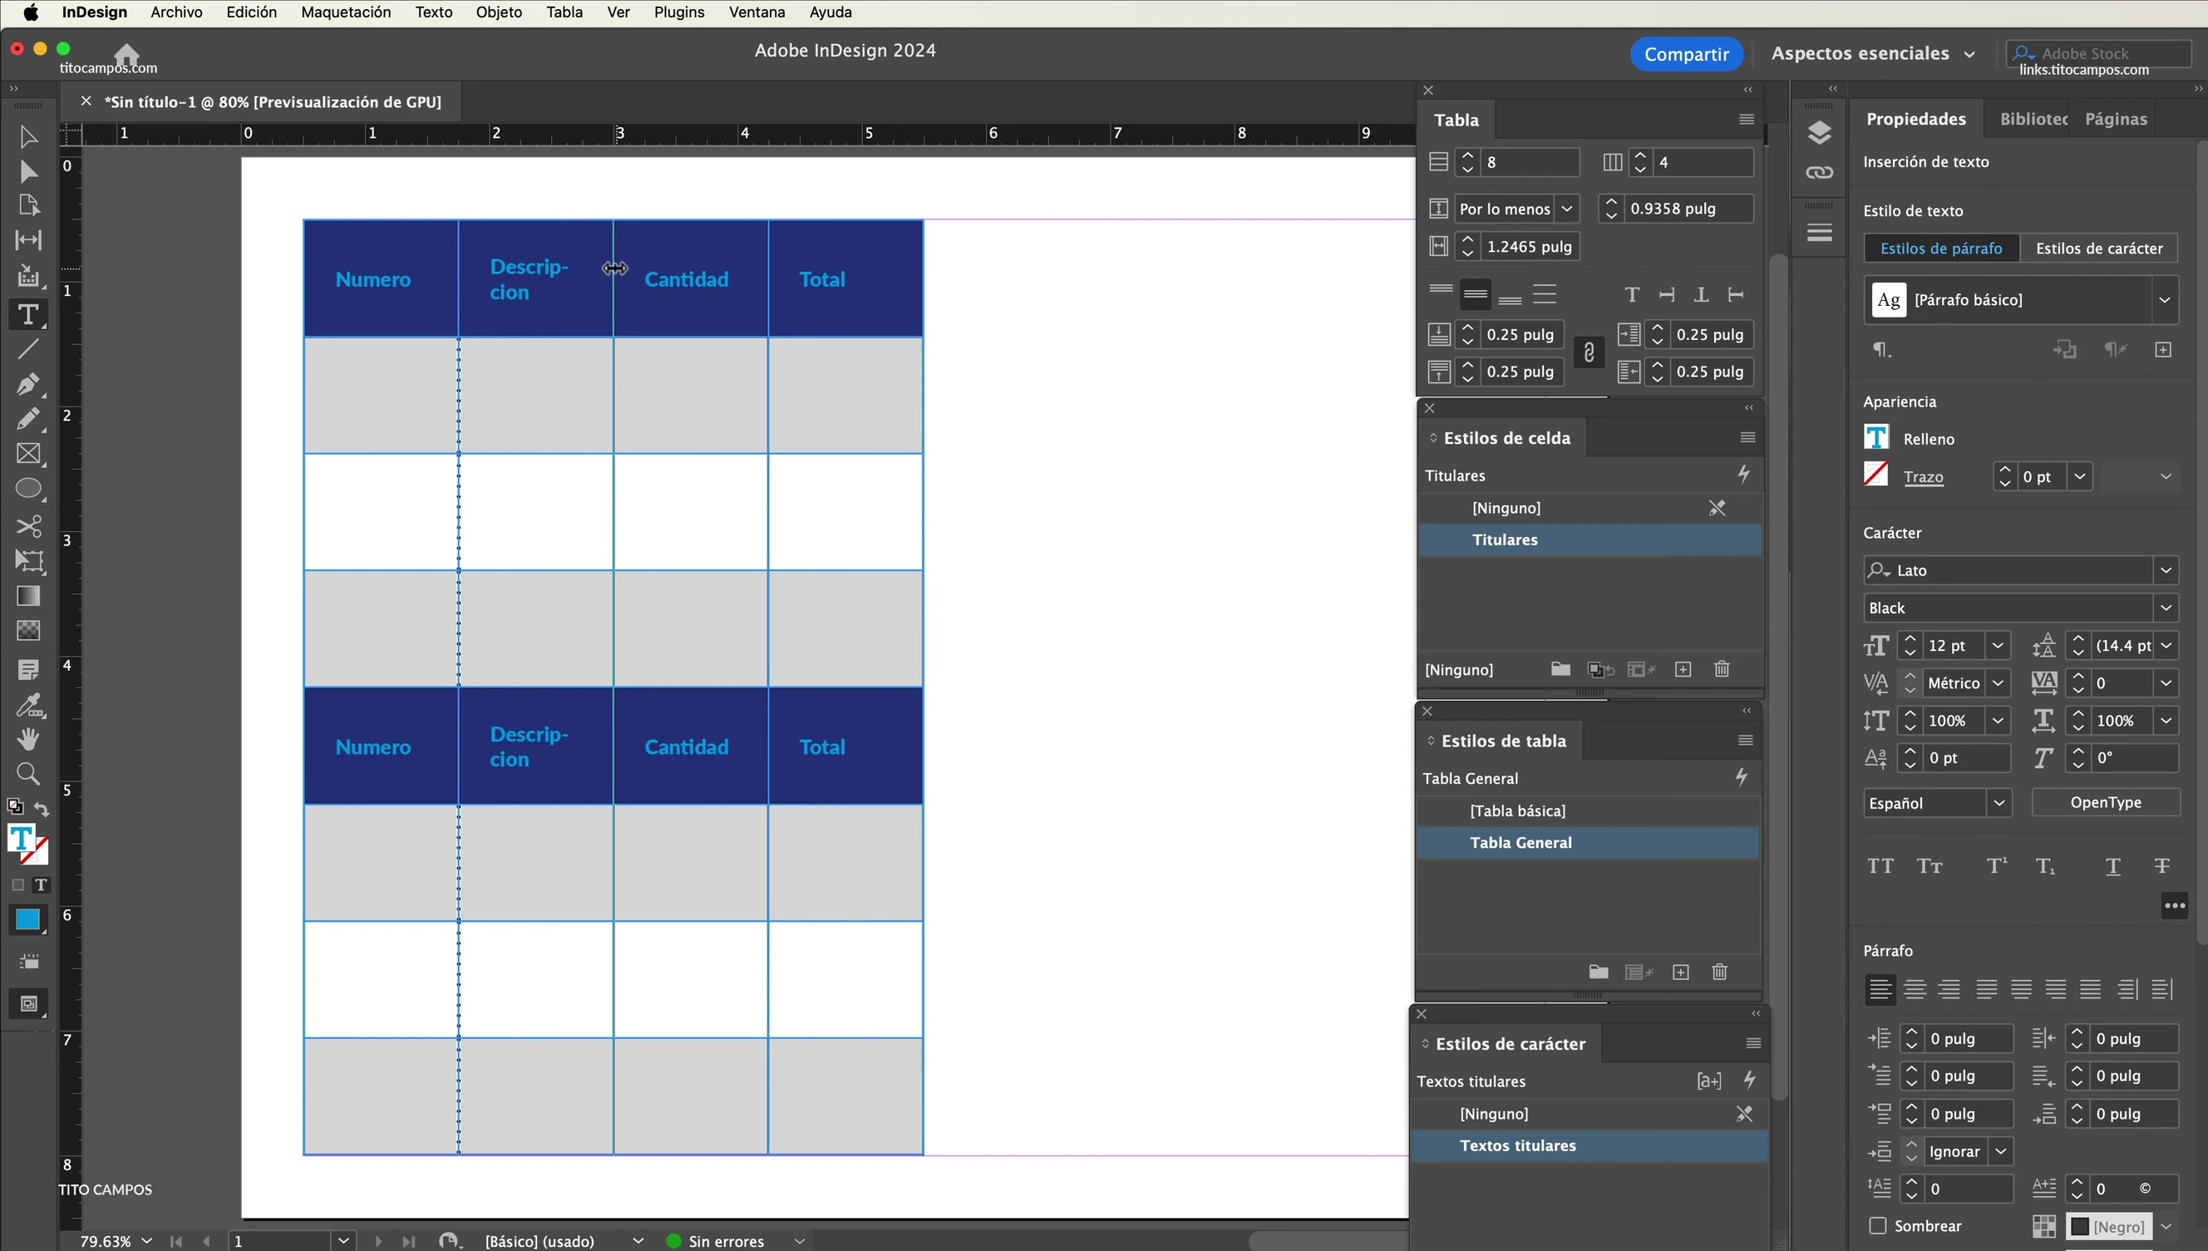Click the Compartir button

1686,54
